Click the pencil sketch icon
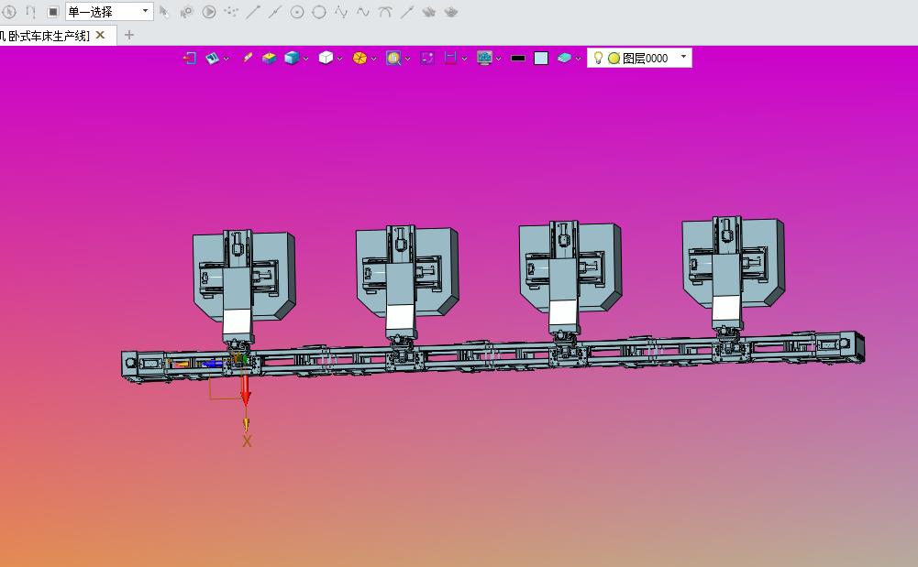918x567 pixels. (x=247, y=58)
